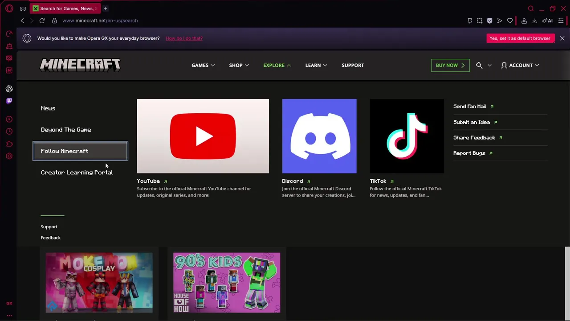Image resolution: width=570 pixels, height=321 pixels.
Task: Switch to the minecraft.net search tab
Action: [x=65, y=8]
